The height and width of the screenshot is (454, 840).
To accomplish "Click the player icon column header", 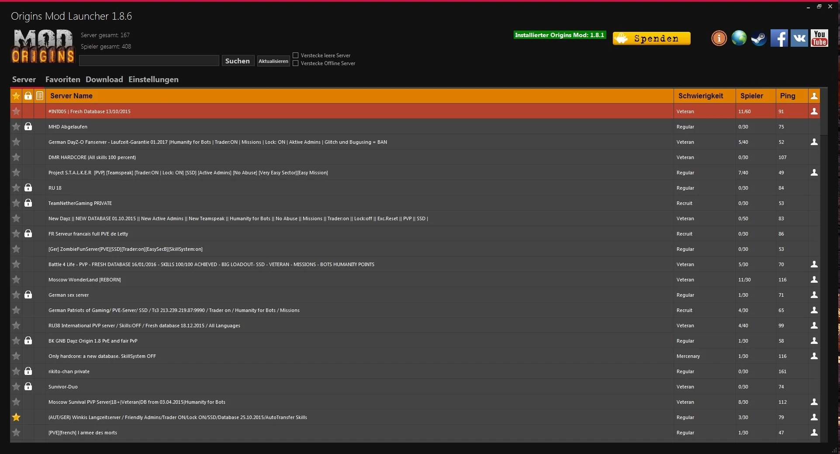I will point(814,96).
